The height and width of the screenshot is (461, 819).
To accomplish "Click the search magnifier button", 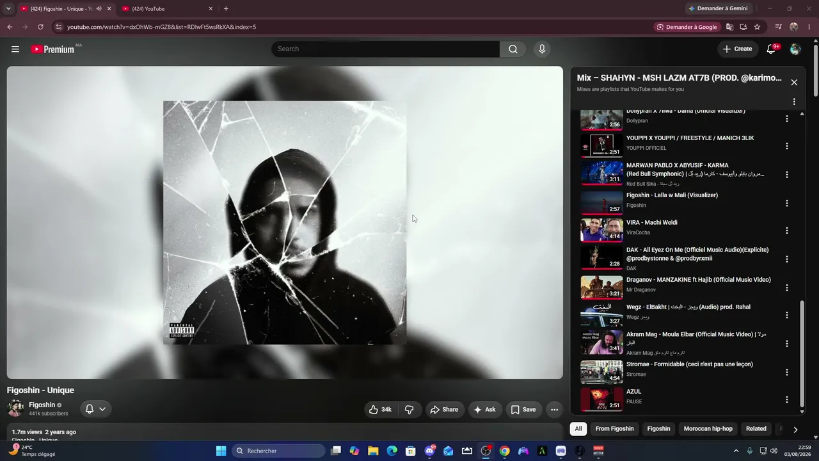I will (513, 49).
